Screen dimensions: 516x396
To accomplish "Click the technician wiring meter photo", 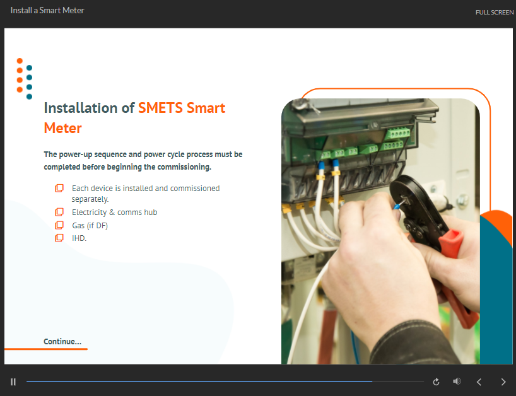I will [380, 231].
